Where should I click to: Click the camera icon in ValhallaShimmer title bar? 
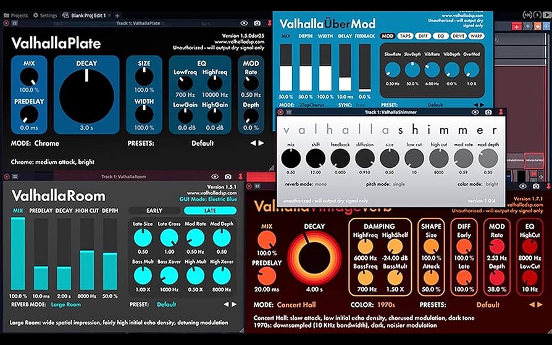click(488, 112)
